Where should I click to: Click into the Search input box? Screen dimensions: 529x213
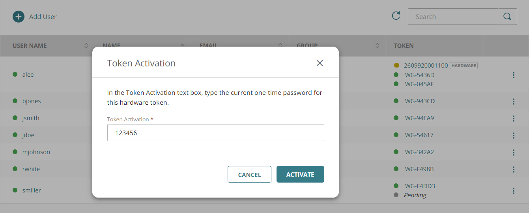[453, 17]
